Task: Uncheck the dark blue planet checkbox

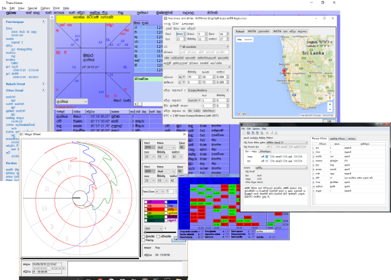Action: 166,202
